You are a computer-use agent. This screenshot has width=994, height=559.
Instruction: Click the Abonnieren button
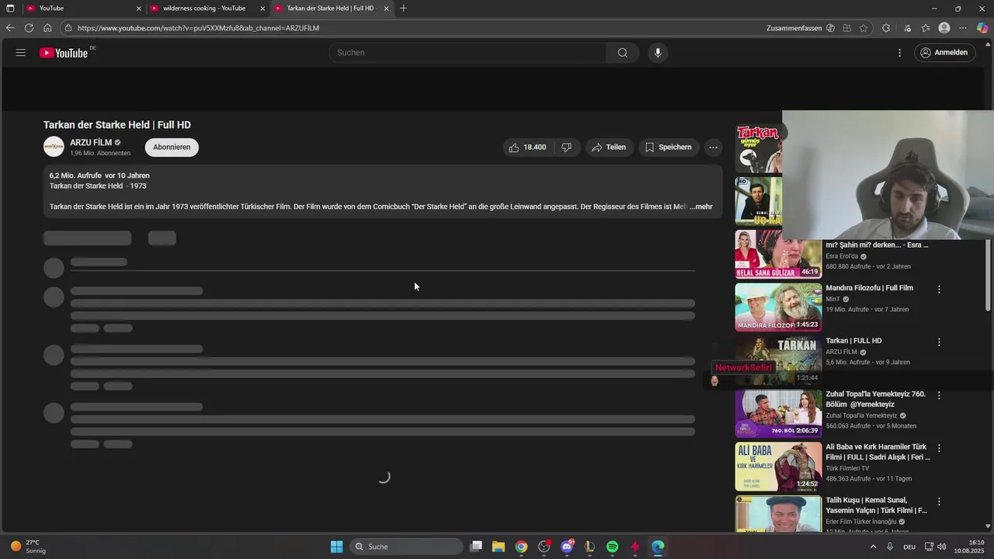[x=172, y=148]
